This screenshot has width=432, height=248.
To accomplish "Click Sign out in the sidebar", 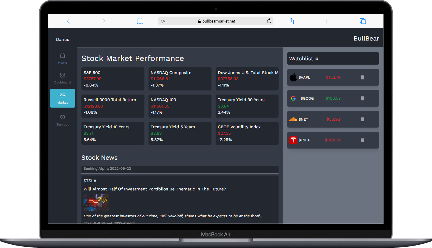I will click(62, 120).
